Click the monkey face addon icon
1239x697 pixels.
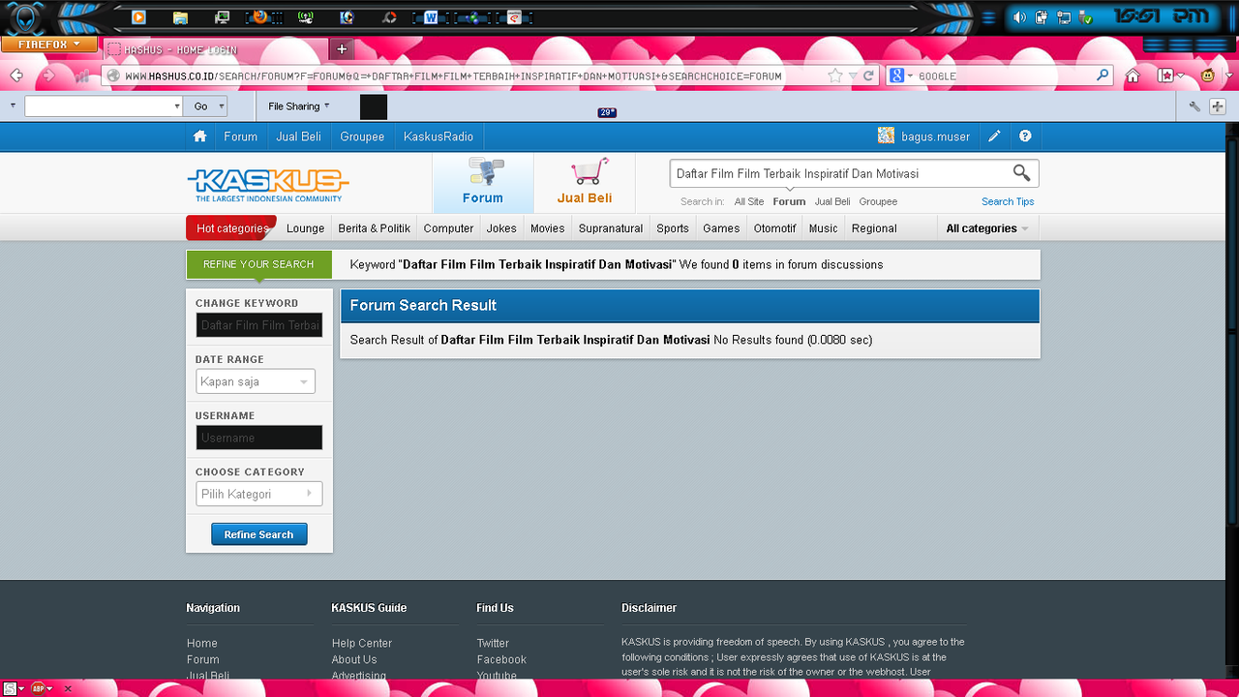point(1208,76)
